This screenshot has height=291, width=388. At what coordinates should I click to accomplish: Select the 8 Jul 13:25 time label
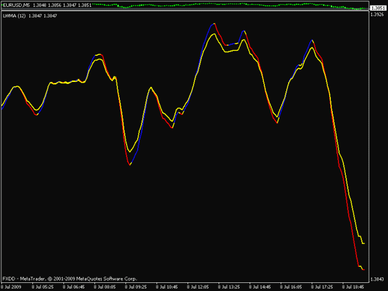pos(228,287)
